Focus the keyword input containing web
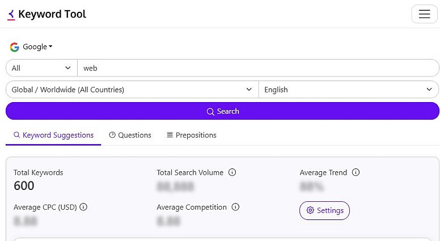This screenshot has width=440, height=241. click(258, 68)
